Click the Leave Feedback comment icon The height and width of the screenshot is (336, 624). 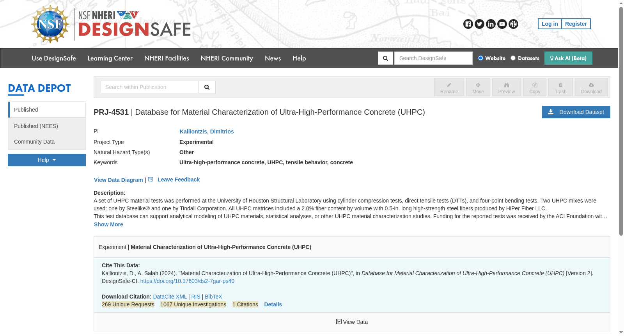(x=151, y=180)
